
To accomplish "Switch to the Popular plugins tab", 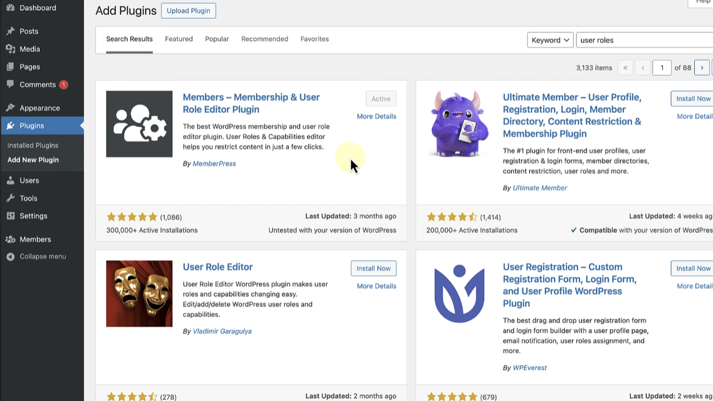I will [x=217, y=39].
